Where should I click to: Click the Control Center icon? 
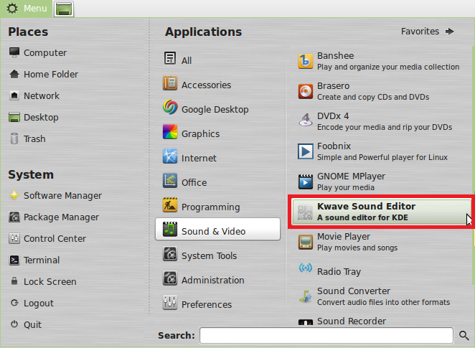click(x=14, y=238)
